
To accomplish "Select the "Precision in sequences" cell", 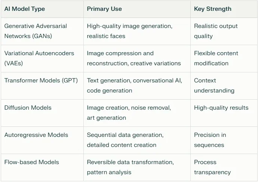I will [x=210, y=140].
